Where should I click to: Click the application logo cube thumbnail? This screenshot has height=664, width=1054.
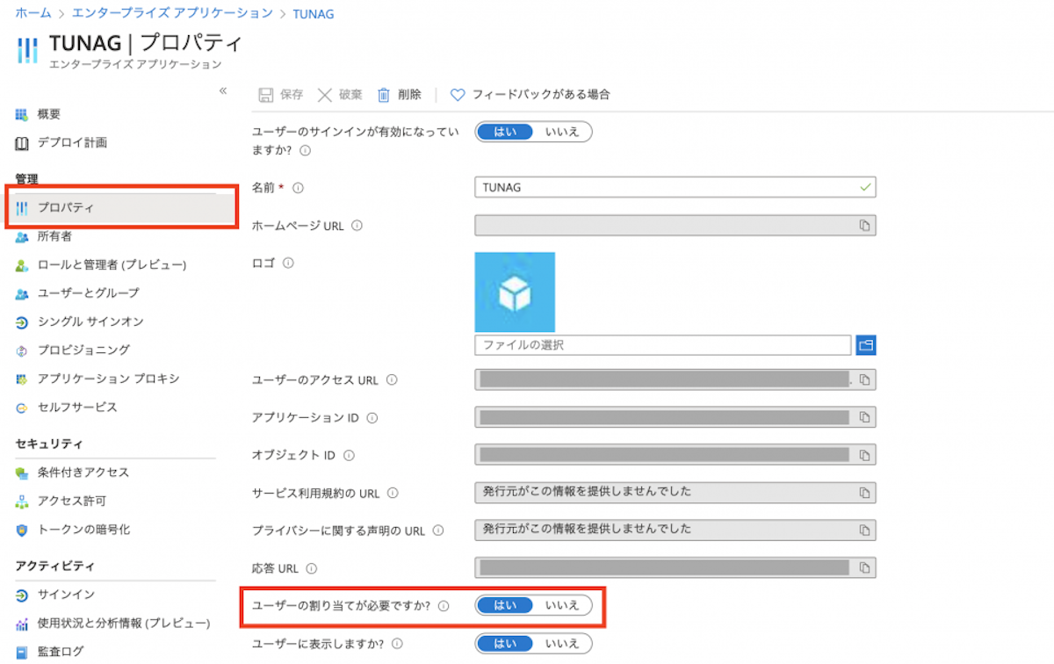click(515, 292)
